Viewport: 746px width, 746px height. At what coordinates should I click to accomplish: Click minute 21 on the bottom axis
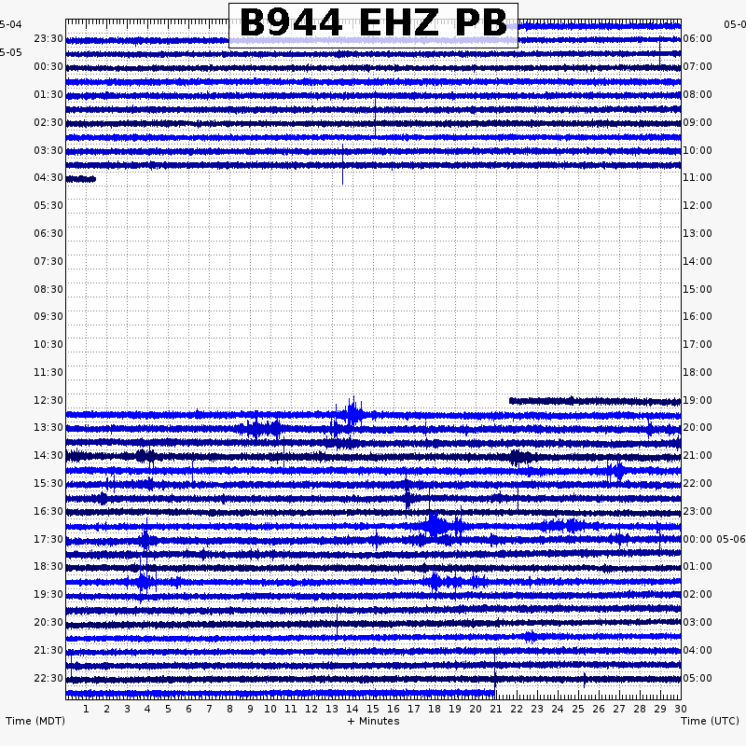click(x=496, y=709)
